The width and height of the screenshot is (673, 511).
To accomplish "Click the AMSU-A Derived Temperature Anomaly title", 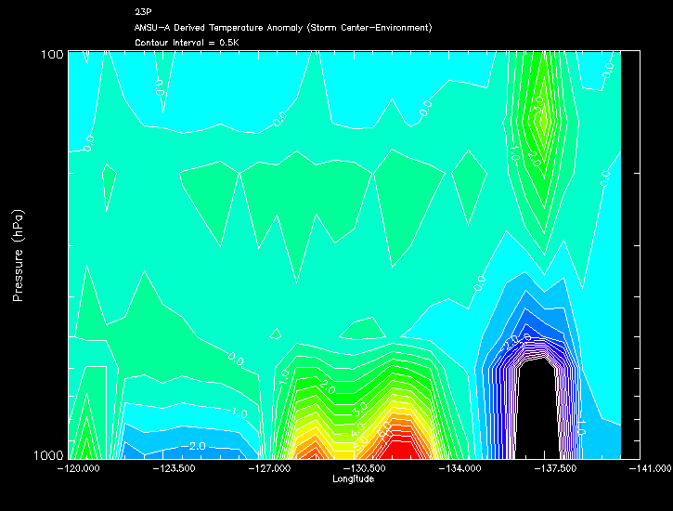I will tap(283, 28).
